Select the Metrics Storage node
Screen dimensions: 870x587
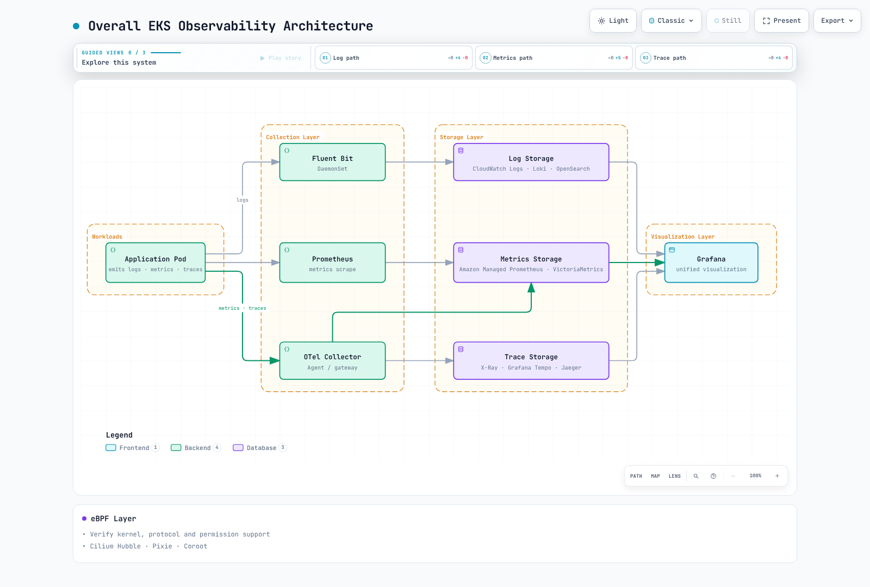click(531, 263)
